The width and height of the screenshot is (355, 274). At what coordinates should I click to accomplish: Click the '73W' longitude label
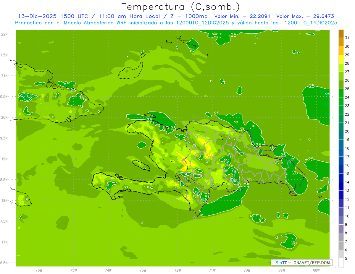point(143,270)
